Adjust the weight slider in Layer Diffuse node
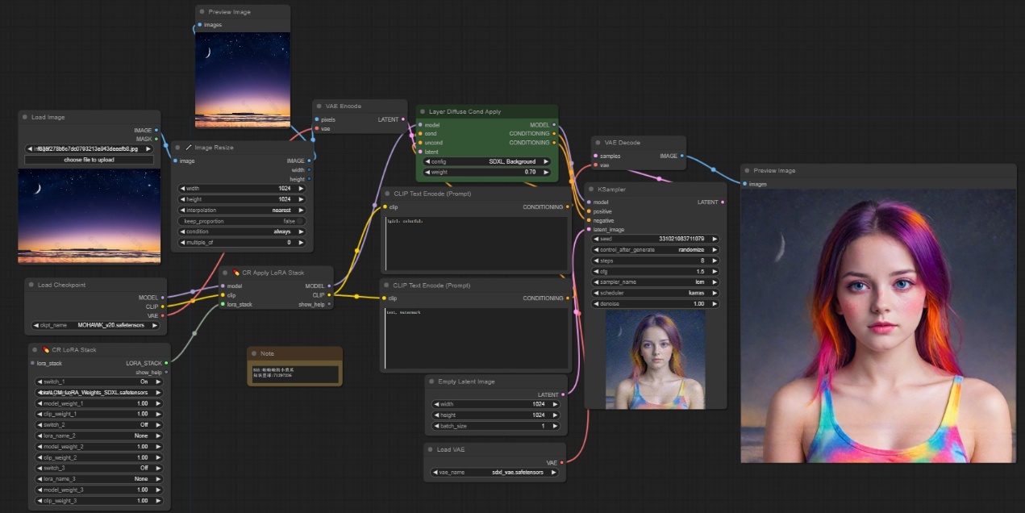This screenshot has height=513, width=1025. [488, 172]
